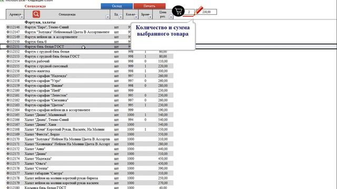Click quantity 994 in row Ф112166
Viewport: 337px width, 189px height.
(x=131, y=120)
